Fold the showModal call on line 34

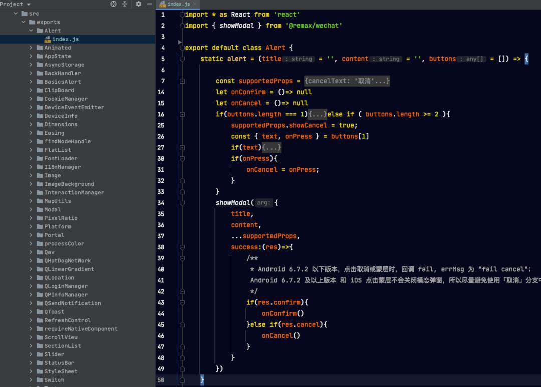(182, 203)
